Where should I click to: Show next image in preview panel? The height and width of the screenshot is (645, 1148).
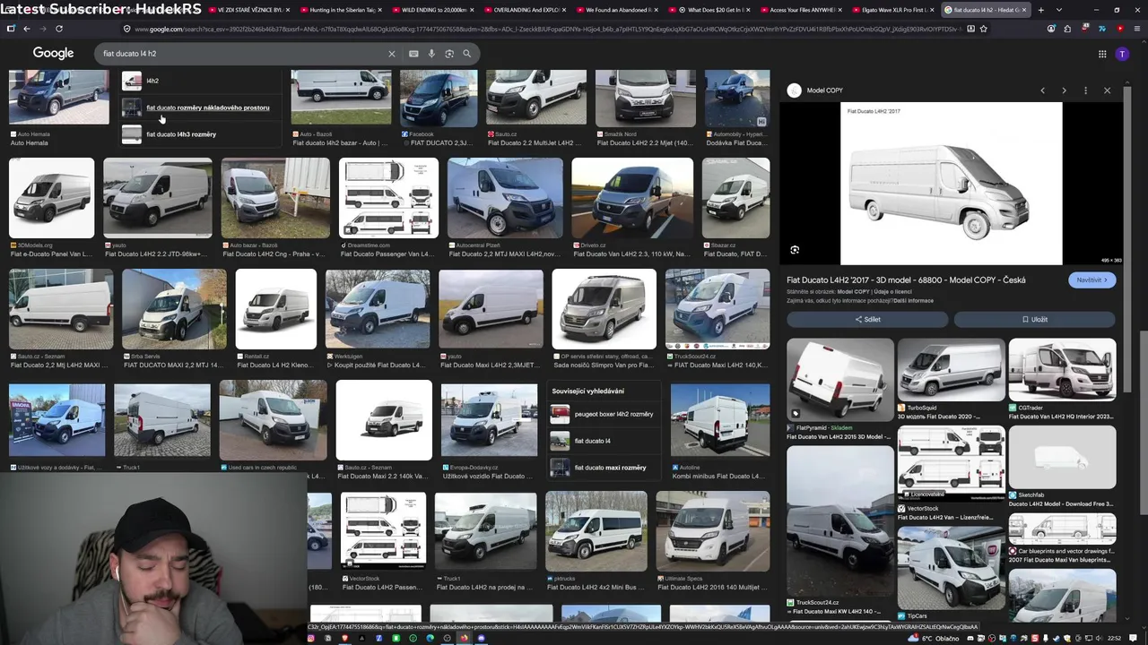(x=1064, y=90)
